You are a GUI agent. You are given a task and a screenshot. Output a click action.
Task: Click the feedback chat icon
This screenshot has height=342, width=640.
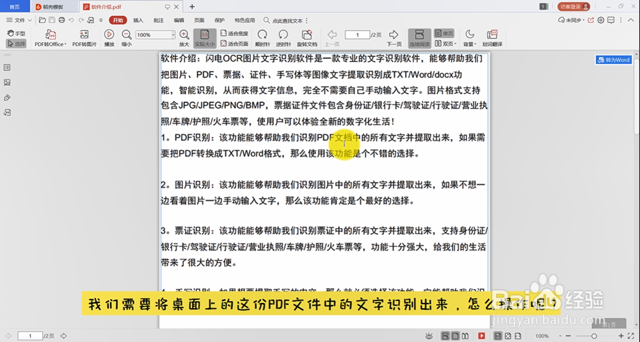coord(611,20)
